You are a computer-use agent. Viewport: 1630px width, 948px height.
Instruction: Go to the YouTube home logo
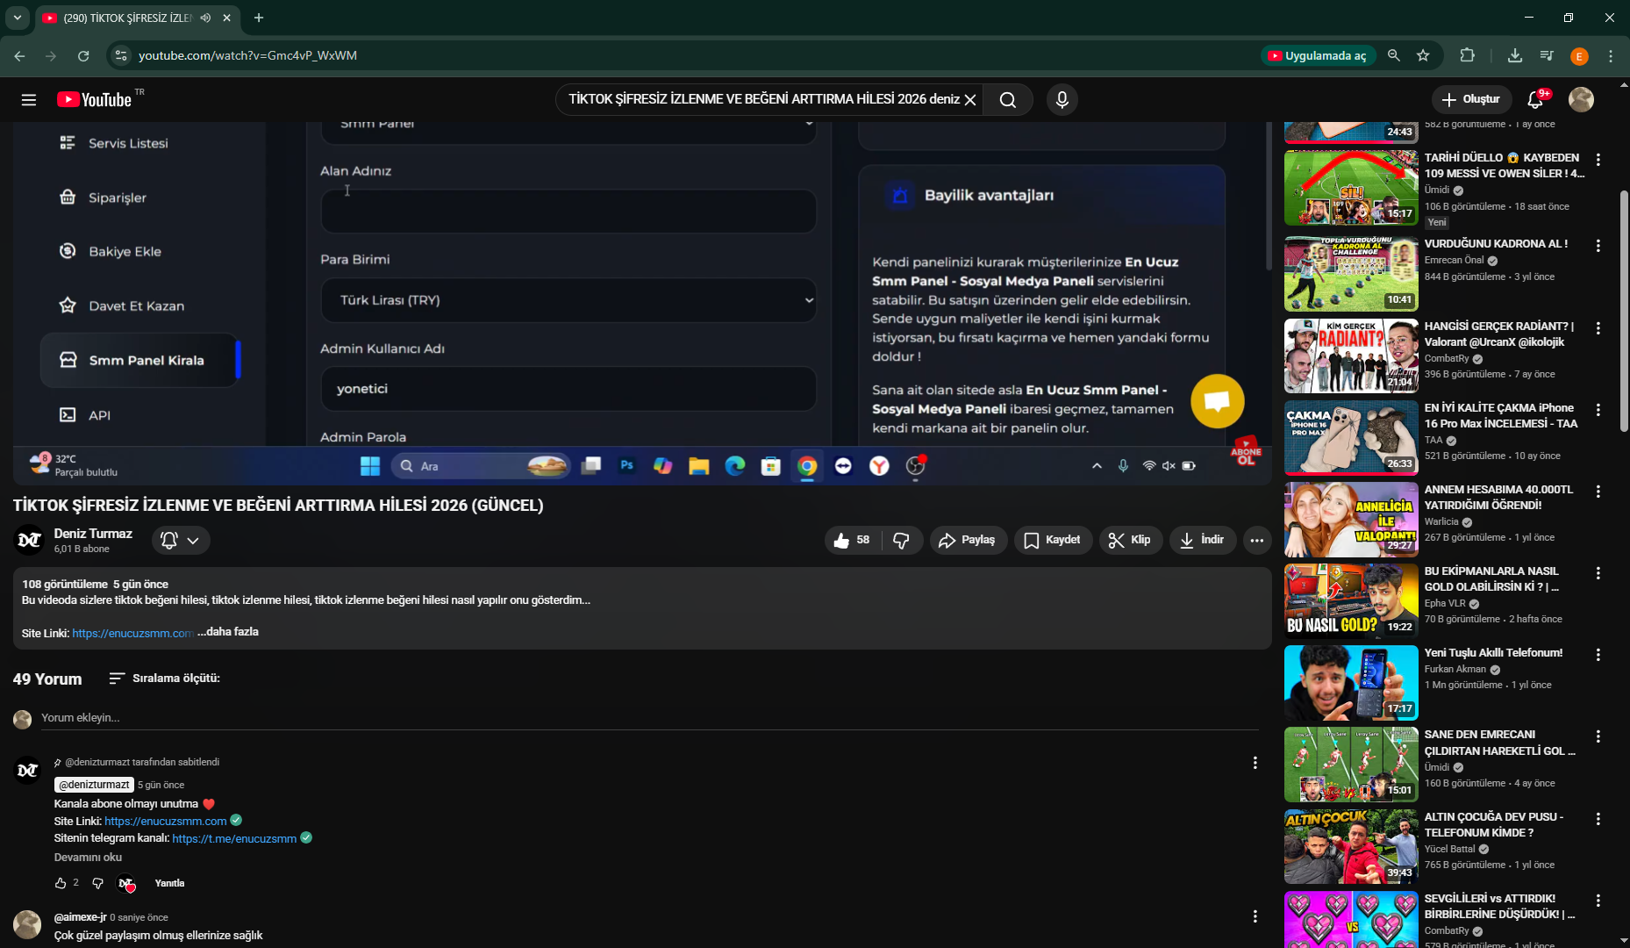(95, 100)
